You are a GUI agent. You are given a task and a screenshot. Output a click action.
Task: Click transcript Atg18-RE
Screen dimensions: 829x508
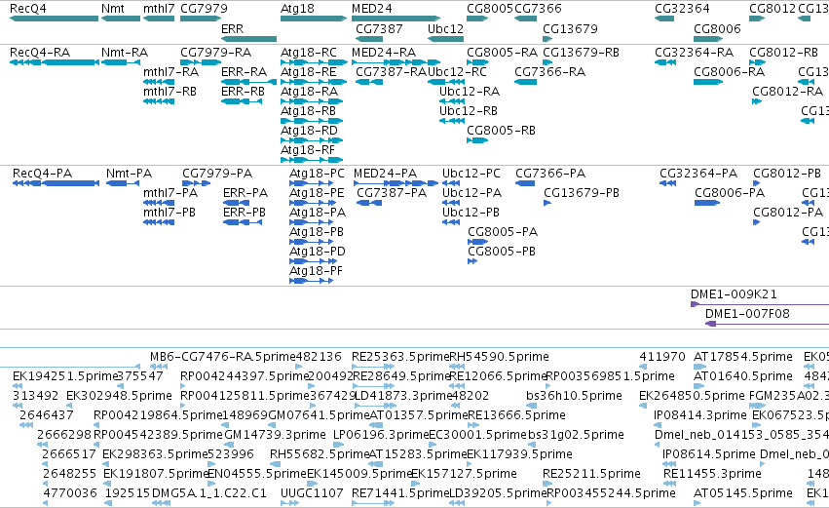point(314,82)
